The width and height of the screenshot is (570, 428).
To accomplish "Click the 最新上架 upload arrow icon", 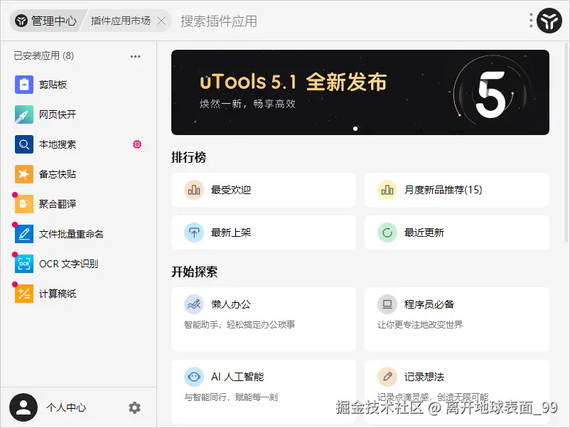I will 194,232.
